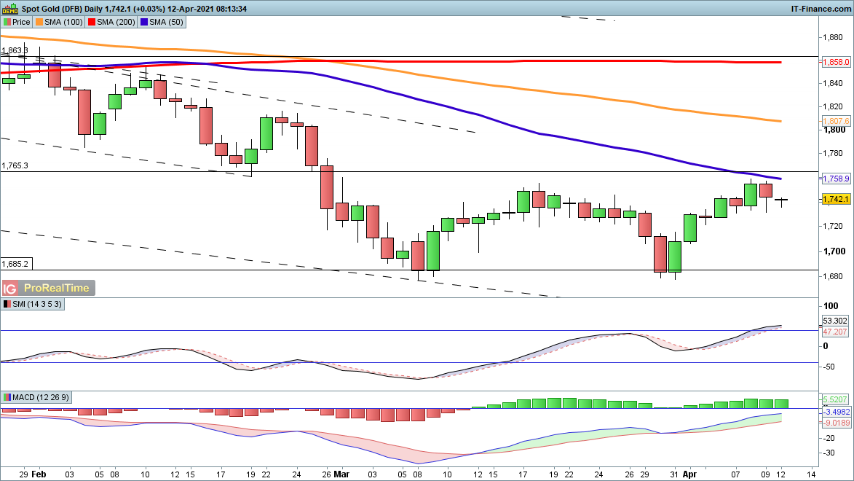Open SMI (14 3 5 3) indicator settings
The width and height of the screenshot is (854, 481).
37,305
